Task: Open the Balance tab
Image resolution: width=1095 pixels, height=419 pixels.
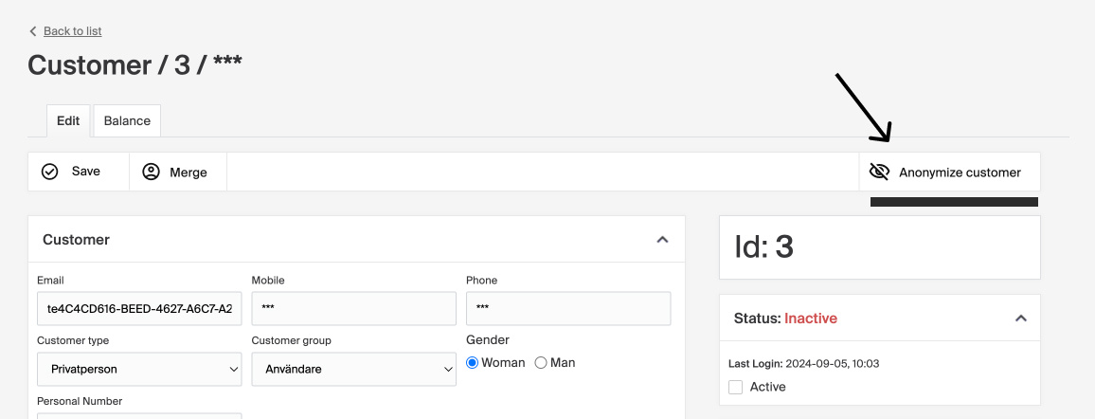Action: (x=127, y=120)
